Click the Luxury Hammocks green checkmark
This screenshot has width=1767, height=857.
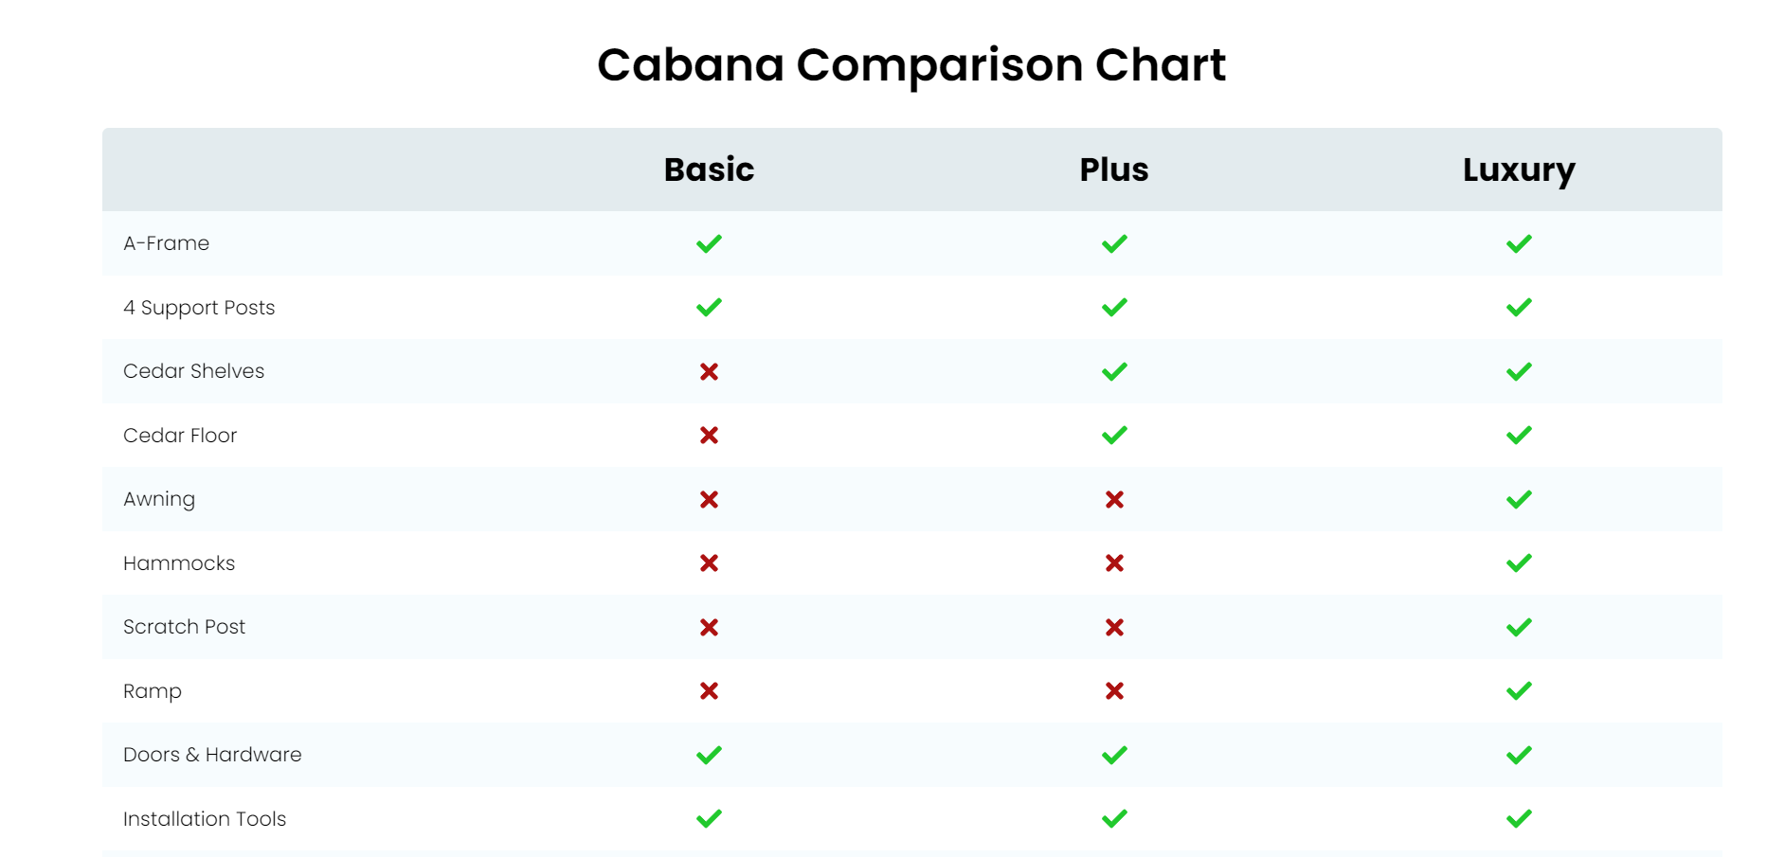1519,562
